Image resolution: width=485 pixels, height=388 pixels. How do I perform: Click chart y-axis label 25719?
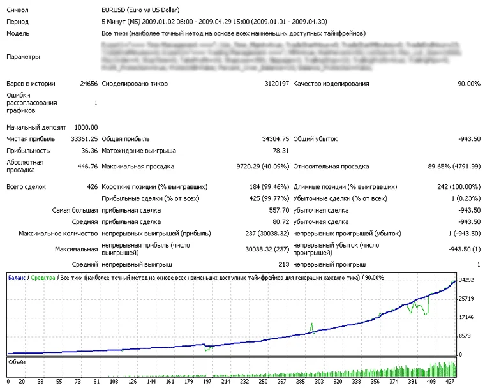pyautogui.click(x=466, y=299)
